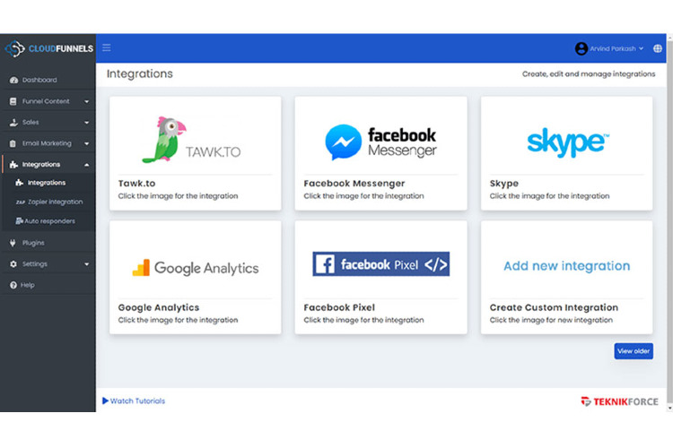Image resolution: width=673 pixels, height=448 pixels.
Task: Click the Integrations puzzle icon in sidebar
Action: point(13,165)
